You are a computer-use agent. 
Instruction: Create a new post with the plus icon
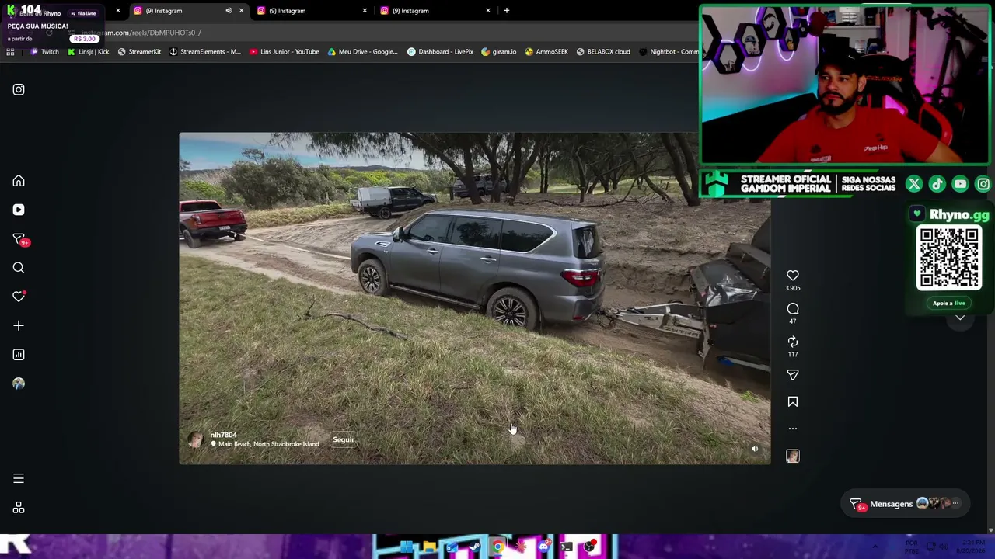[x=19, y=326]
